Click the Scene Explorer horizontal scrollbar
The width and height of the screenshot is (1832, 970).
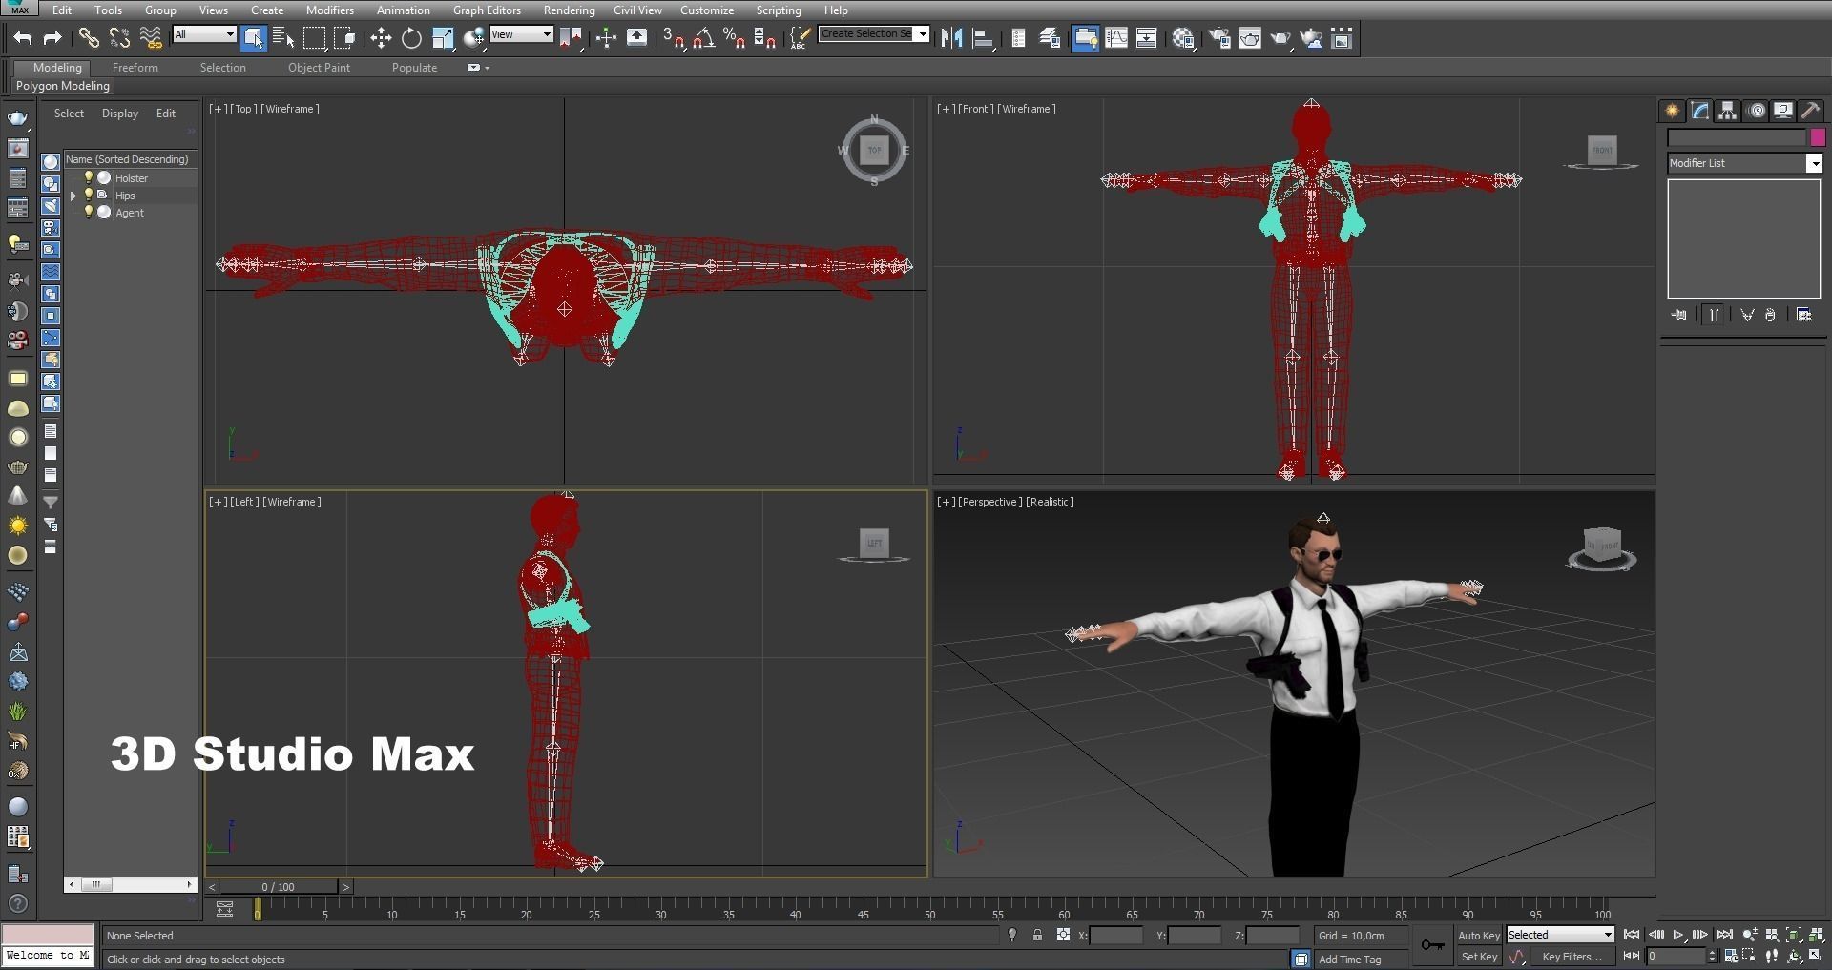[x=130, y=885]
